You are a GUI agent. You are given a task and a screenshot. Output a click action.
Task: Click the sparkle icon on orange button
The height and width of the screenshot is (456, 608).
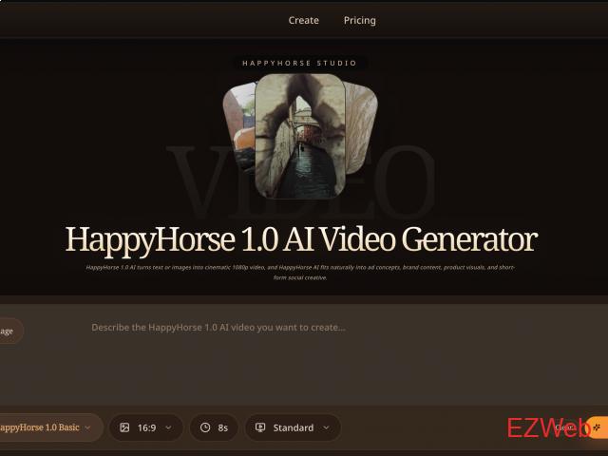[x=597, y=427]
